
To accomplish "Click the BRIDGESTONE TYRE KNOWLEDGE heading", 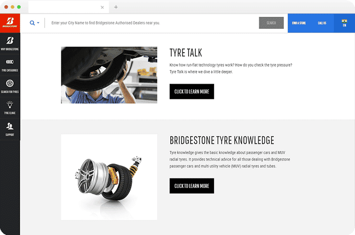I will 222,141.
